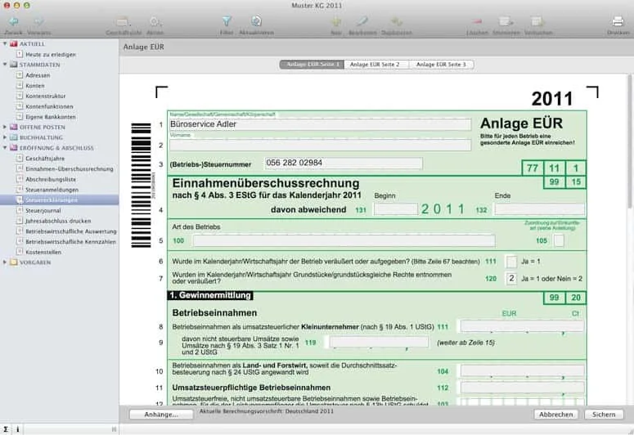The height and width of the screenshot is (435, 634).
Task: Click the empty Vorname field
Action: tap(320, 145)
